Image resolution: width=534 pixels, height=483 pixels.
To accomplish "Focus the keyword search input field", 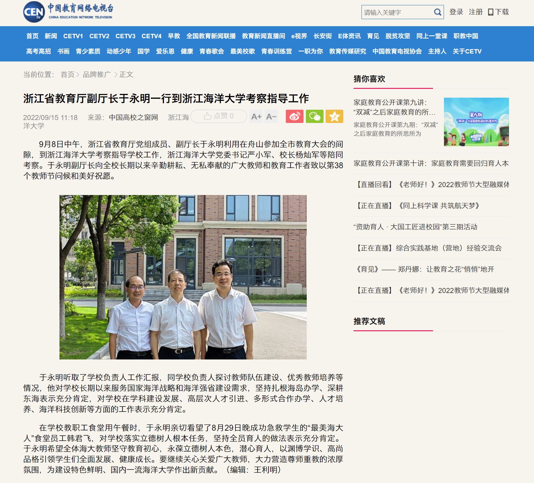I will (x=397, y=12).
